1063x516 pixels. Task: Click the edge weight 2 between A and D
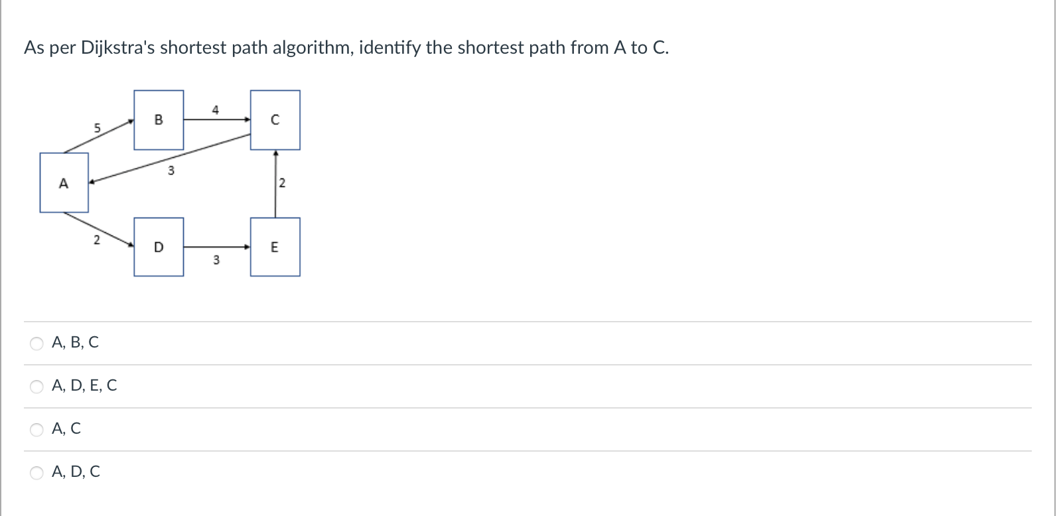(98, 241)
